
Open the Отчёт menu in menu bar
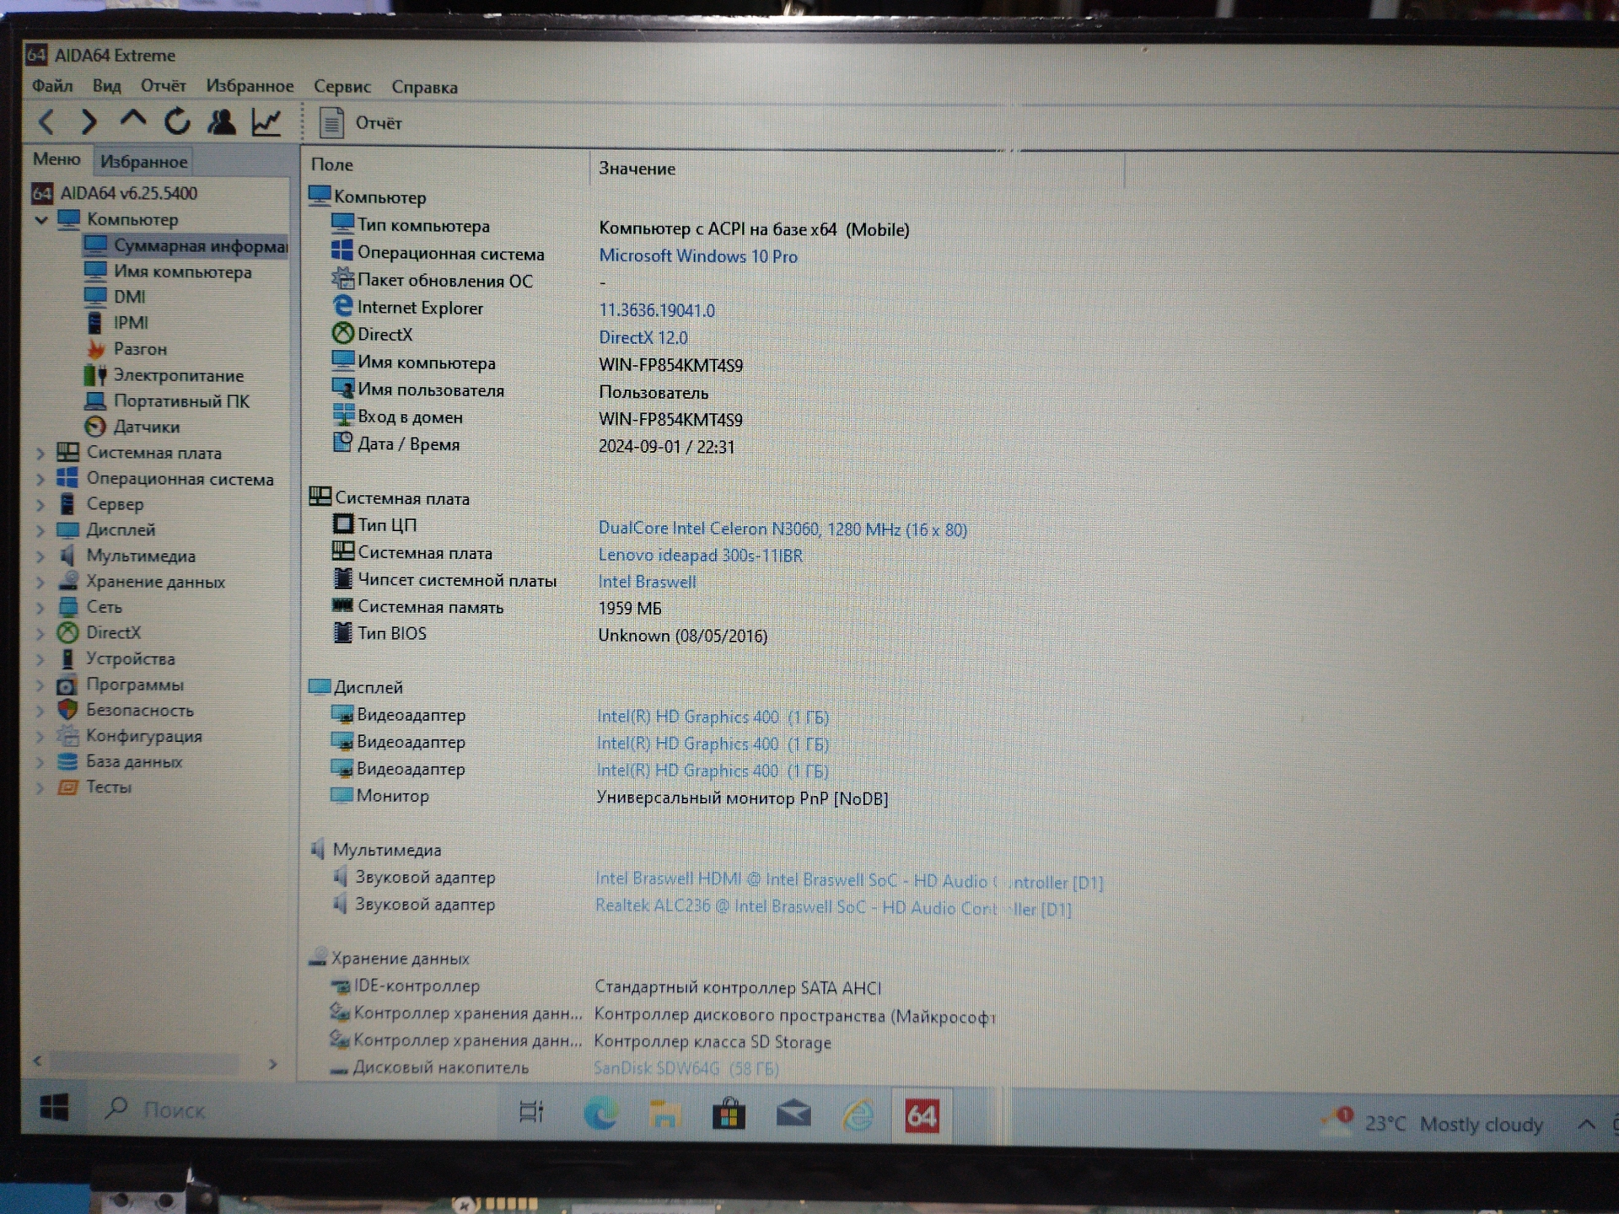[163, 86]
